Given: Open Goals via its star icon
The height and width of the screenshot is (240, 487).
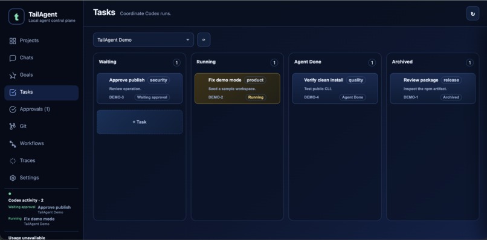Looking at the screenshot, I should 13,75.
